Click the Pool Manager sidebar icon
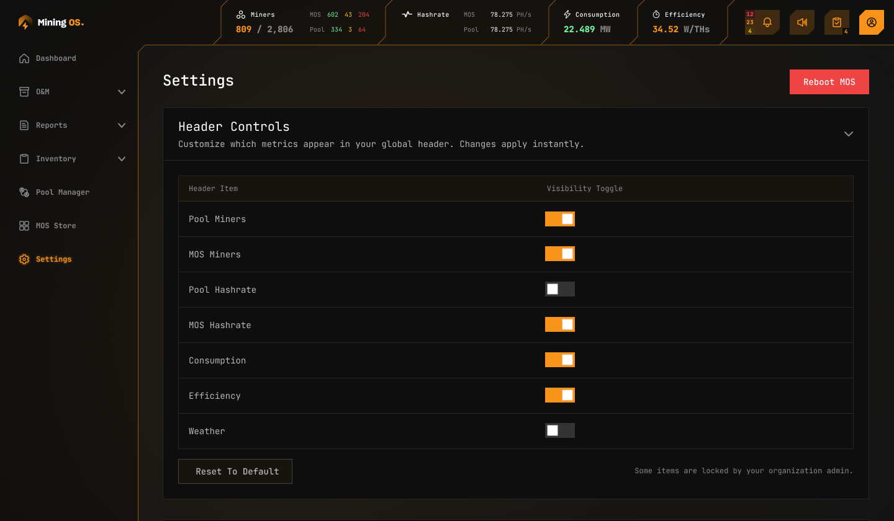This screenshot has width=894, height=521. (x=24, y=192)
